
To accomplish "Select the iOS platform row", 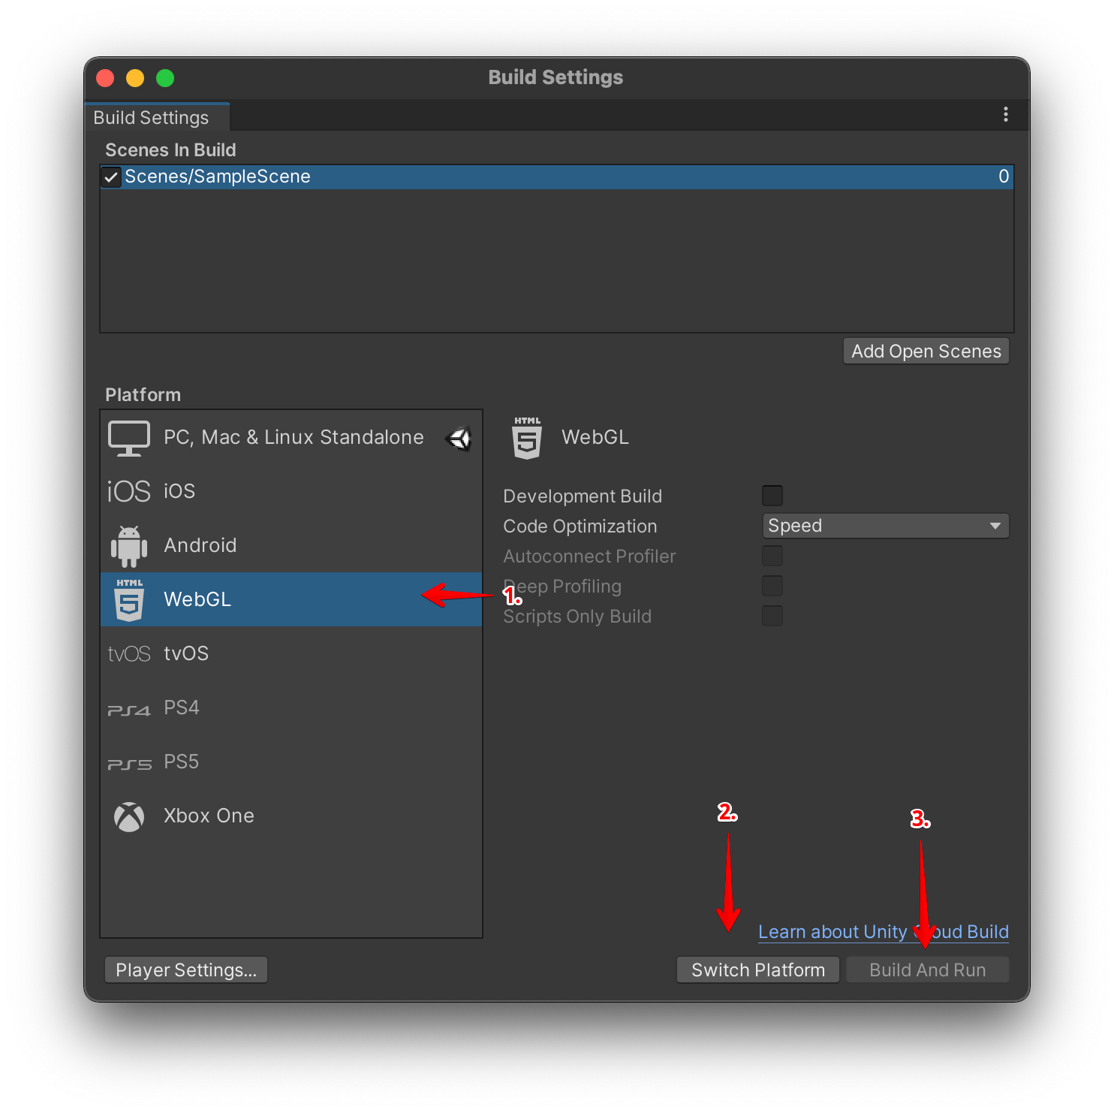I will tap(291, 491).
